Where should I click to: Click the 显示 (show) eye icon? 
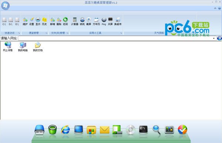click(x=38, y=21)
